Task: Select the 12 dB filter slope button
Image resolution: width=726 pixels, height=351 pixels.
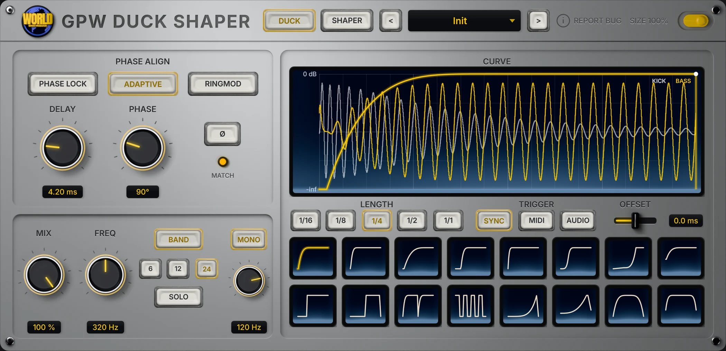Action: click(x=178, y=269)
